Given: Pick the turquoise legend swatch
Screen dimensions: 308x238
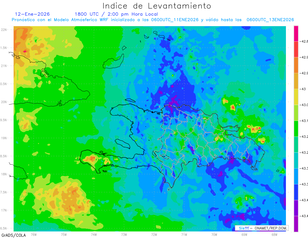Looking at the screenshot, I should tap(296, 160).
